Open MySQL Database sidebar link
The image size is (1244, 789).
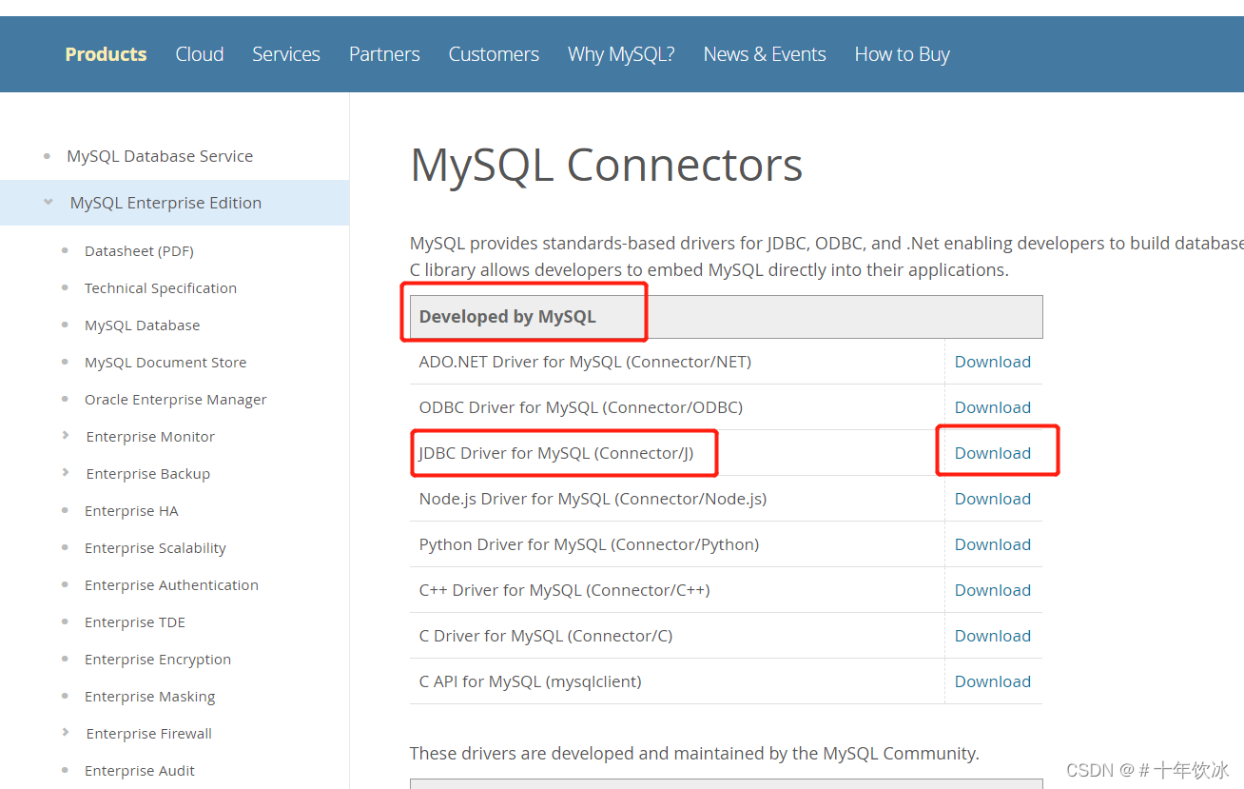coord(143,325)
